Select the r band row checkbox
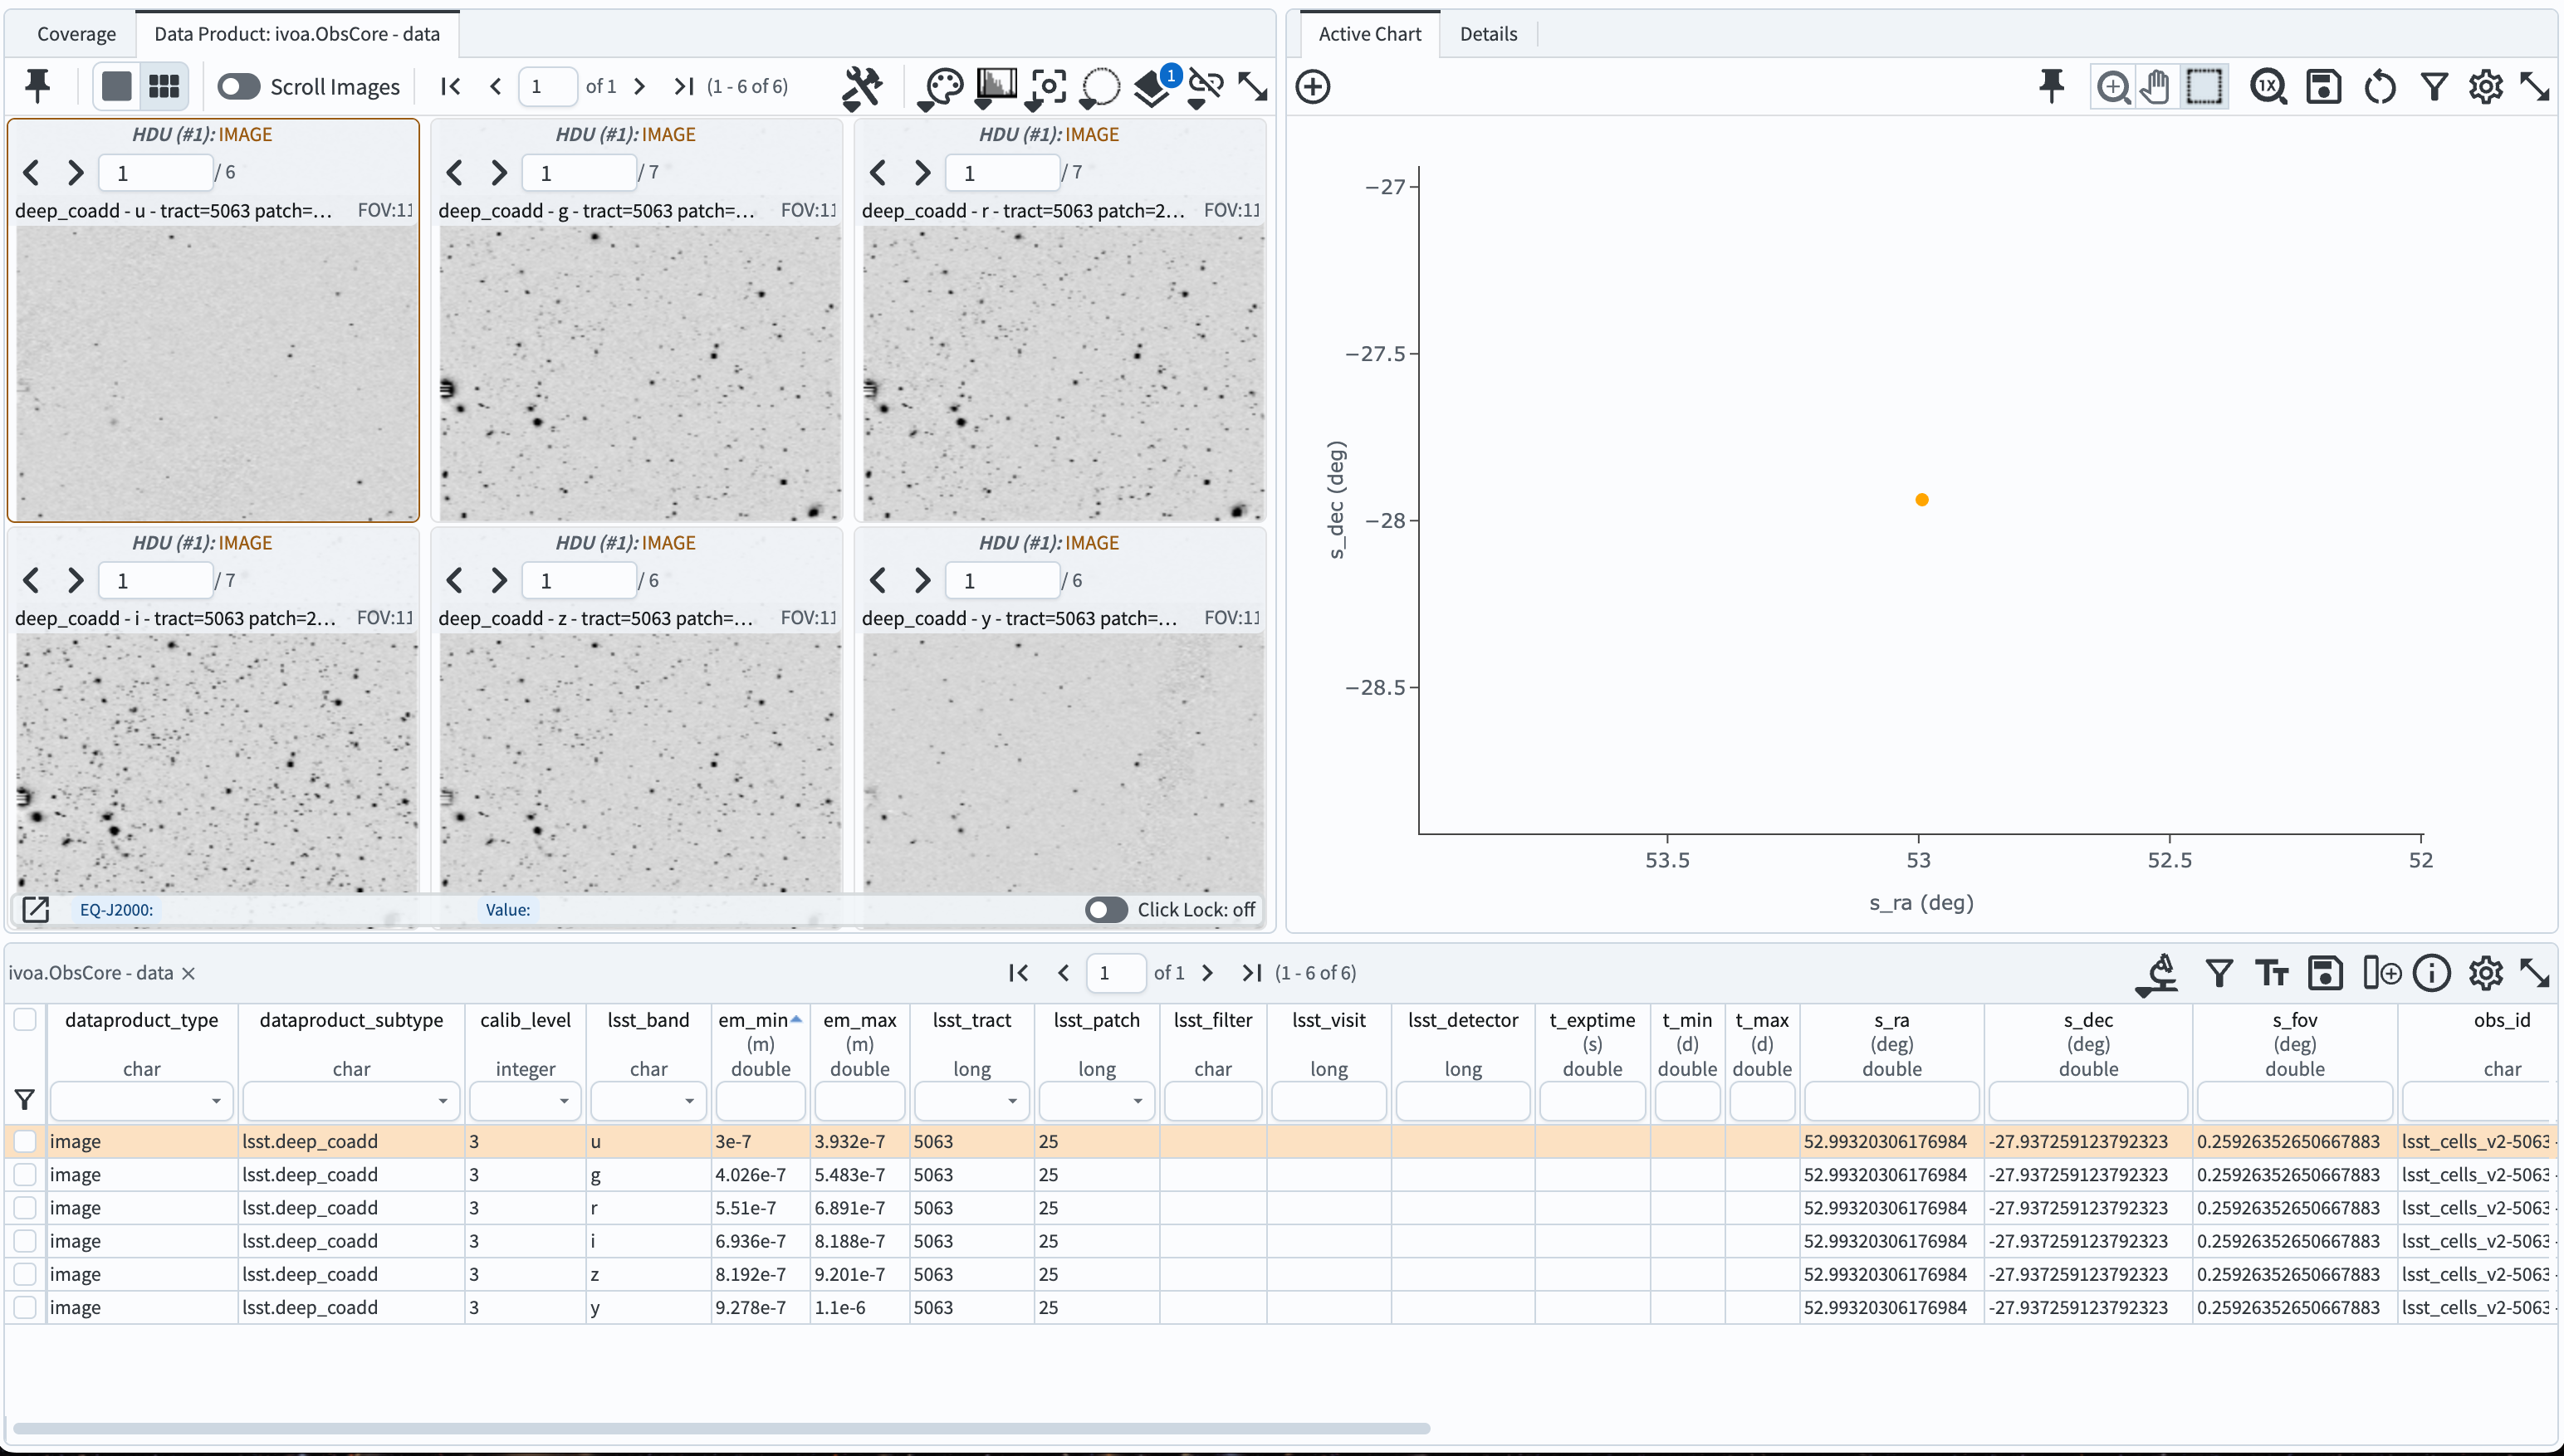The height and width of the screenshot is (1456, 2564). (x=25, y=1207)
